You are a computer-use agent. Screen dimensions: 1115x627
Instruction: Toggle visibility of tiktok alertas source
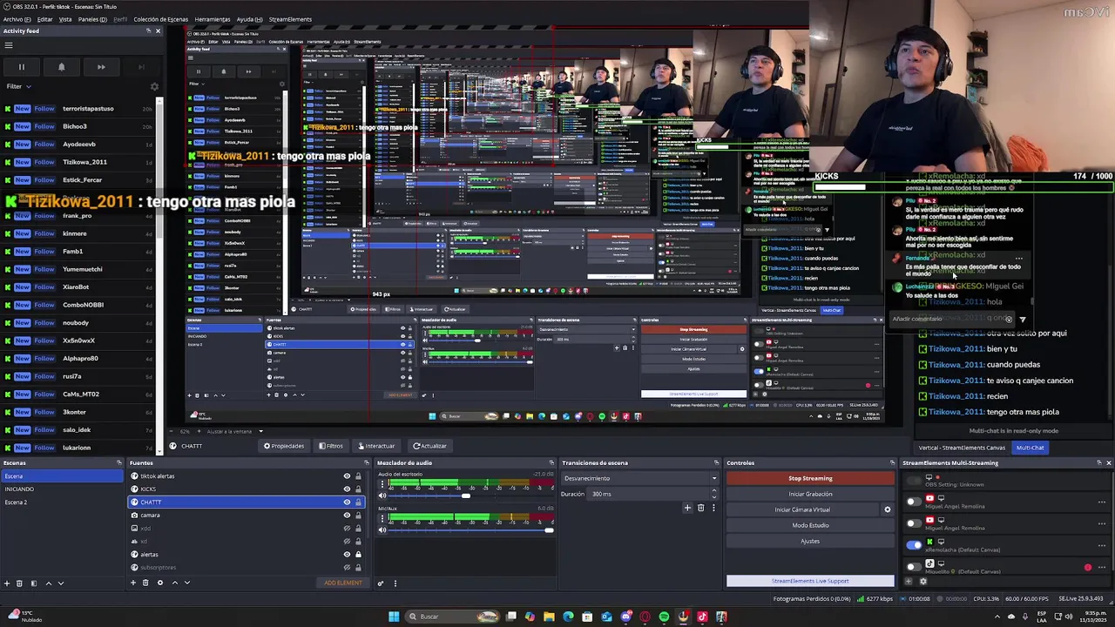(347, 476)
